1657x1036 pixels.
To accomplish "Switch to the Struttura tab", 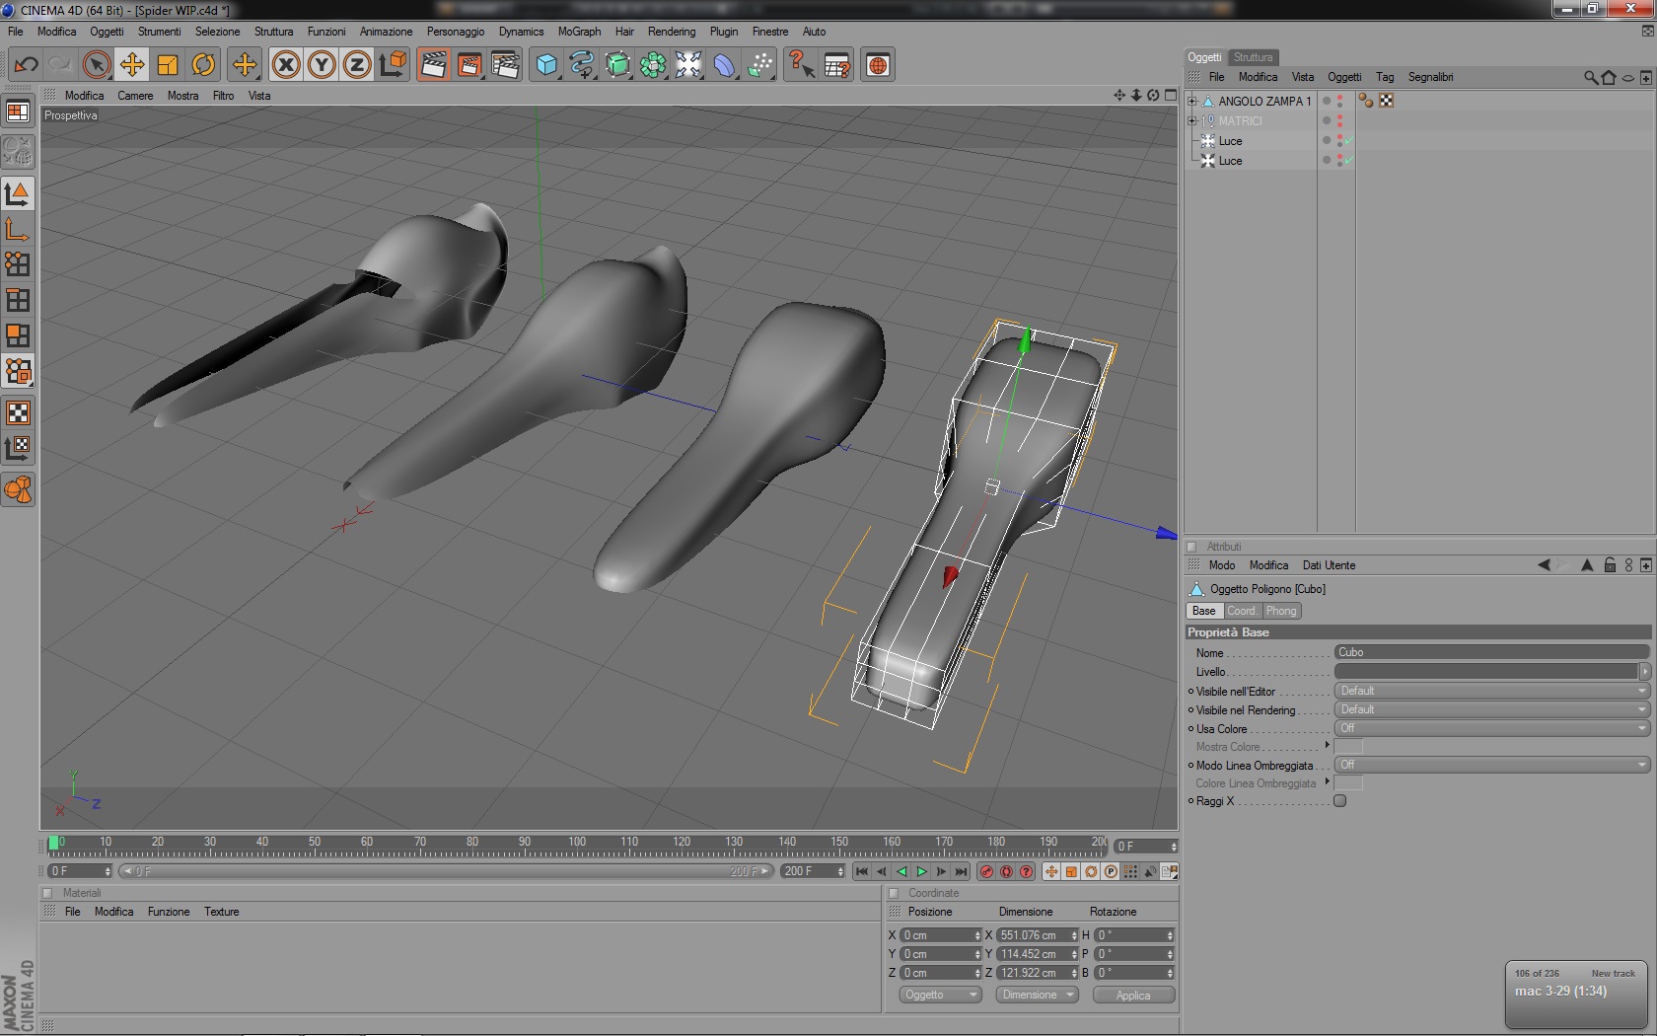I will 1253,57.
